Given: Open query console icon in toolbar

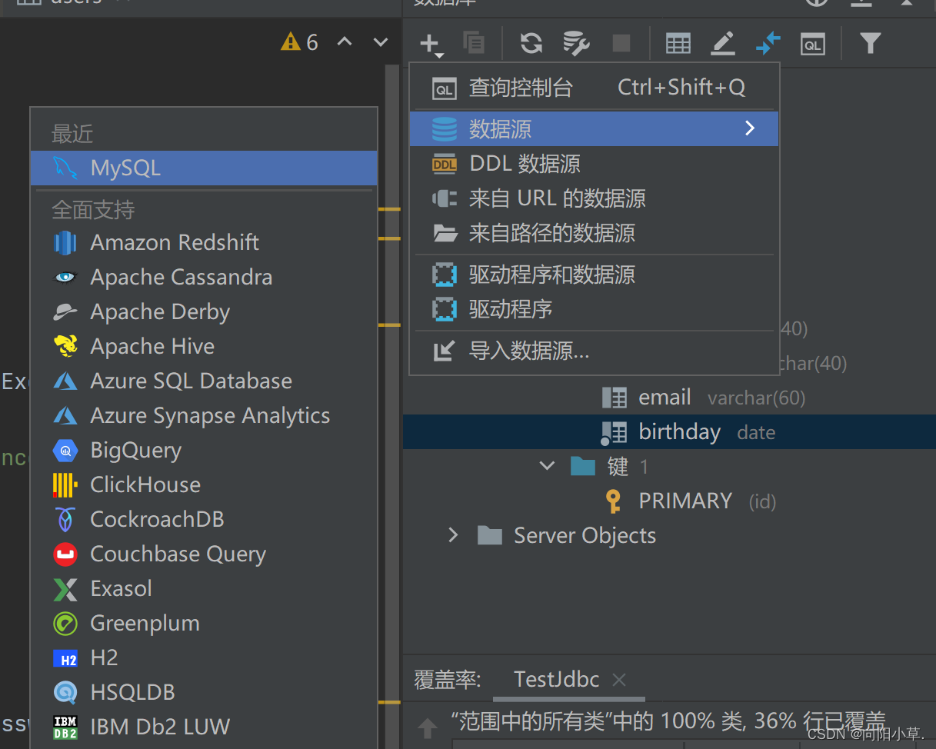Looking at the screenshot, I should coord(812,45).
